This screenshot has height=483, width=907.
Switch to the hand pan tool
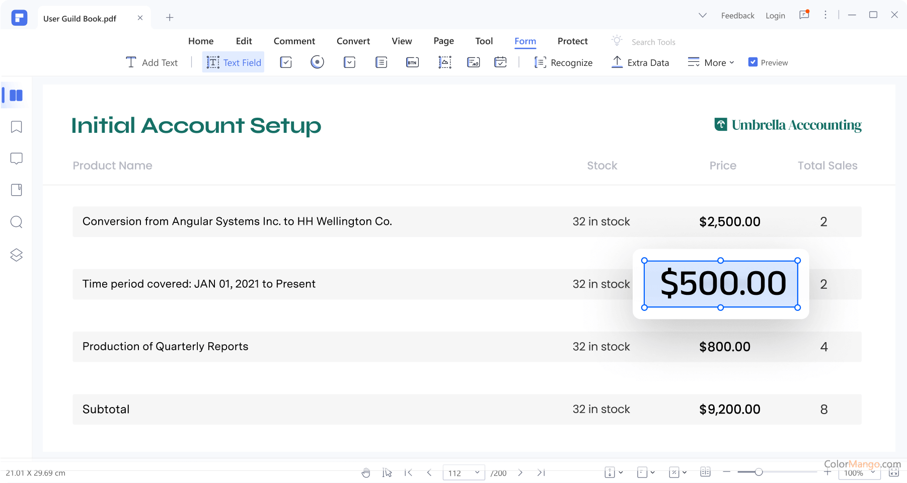[366, 472]
